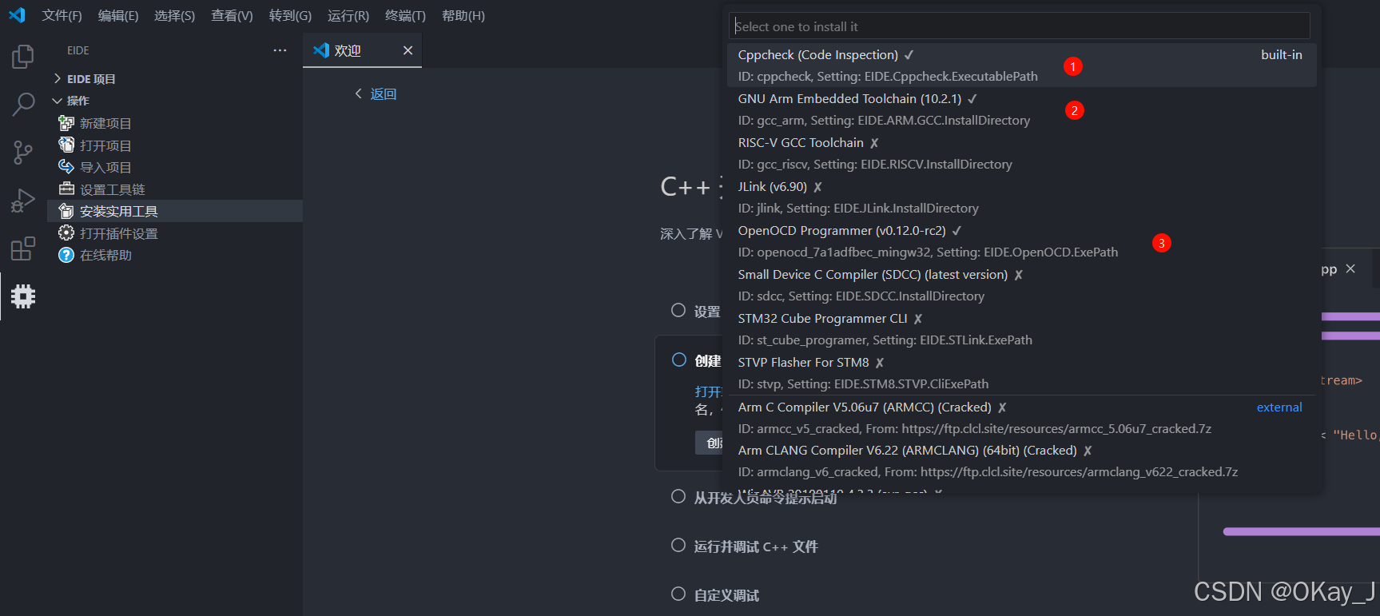This screenshot has width=1380, height=616.
Task: Close the partially hidden pp editor tab
Action: coord(1350,268)
